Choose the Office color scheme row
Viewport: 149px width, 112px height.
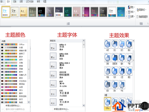tap(14, 45)
